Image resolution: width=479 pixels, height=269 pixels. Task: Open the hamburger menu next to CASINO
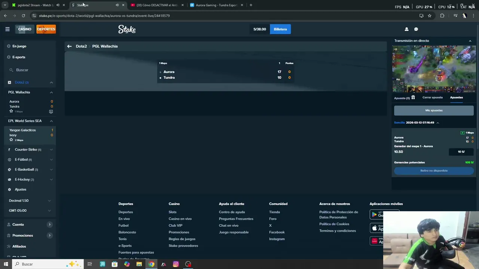tap(7, 29)
